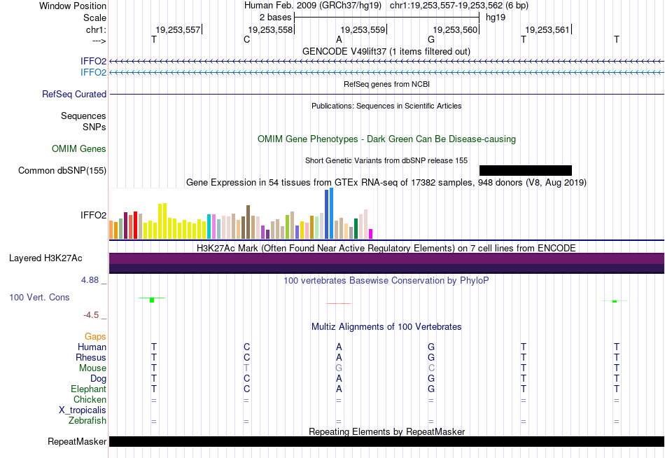Click the GTEx Gene Expression track title
665x458 pixels.
point(386,183)
